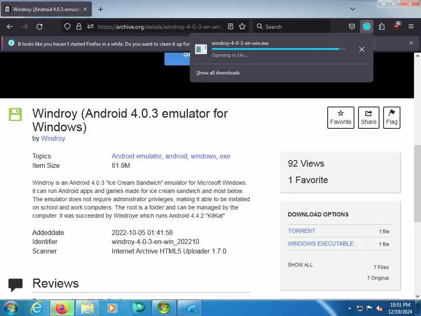Open site permissions icon in address bar
Screen dimensions: 421x316
point(90,26)
